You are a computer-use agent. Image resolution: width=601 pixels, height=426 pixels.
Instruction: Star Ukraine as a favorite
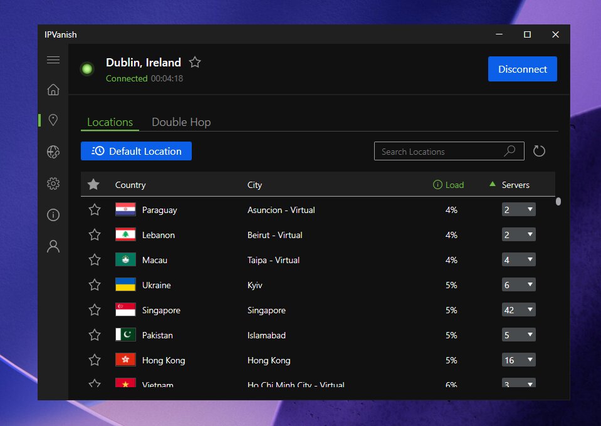point(95,284)
